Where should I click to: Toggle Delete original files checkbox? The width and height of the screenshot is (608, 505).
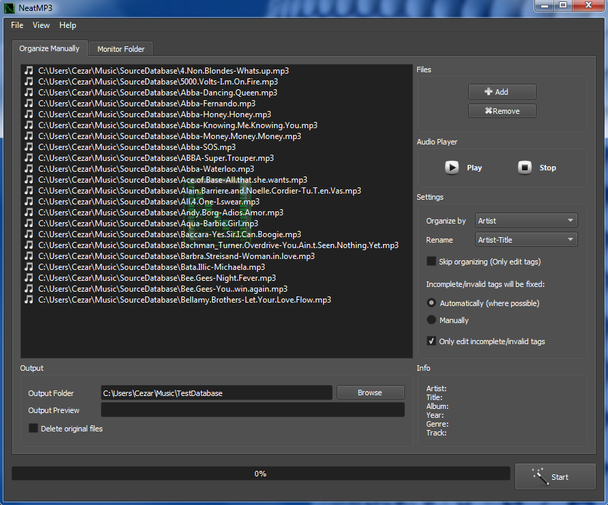(x=33, y=428)
